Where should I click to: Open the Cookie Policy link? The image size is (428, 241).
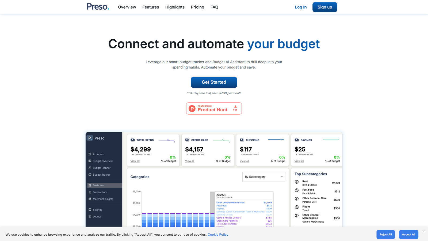(x=218, y=234)
